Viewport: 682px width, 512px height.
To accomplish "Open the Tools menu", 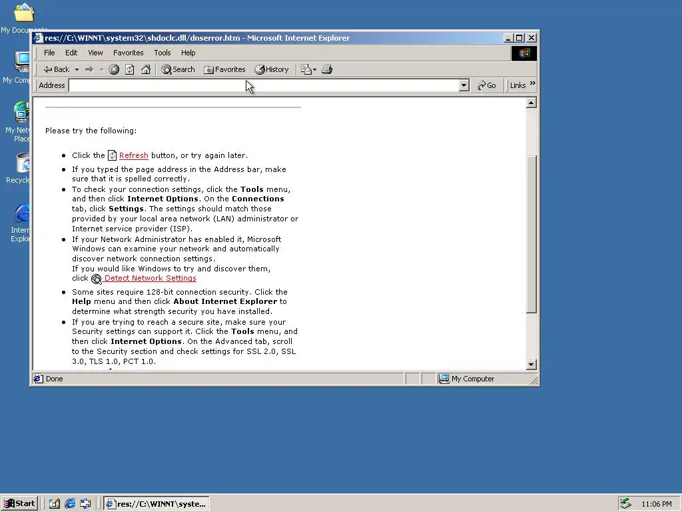I will (x=163, y=53).
